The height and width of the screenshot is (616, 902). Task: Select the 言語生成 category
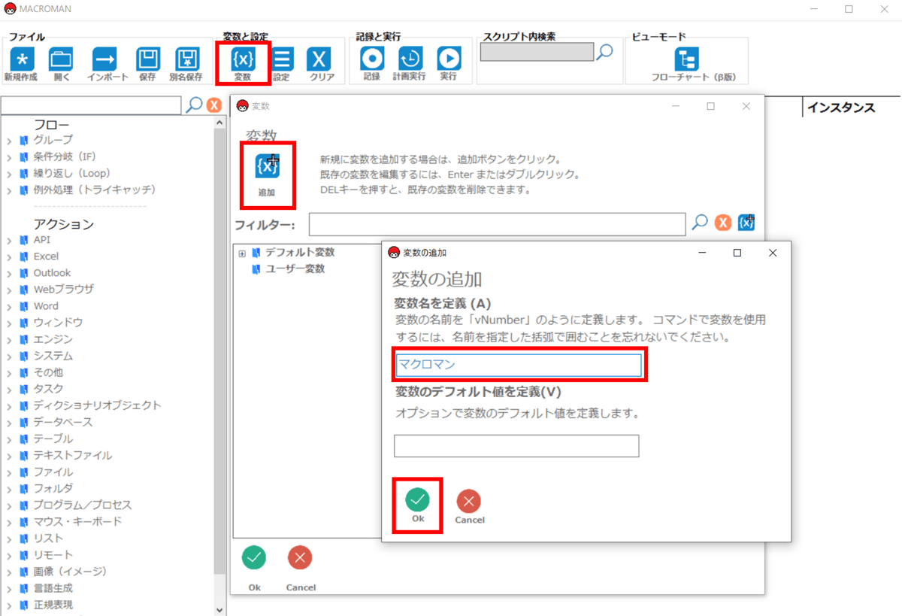[x=53, y=587]
